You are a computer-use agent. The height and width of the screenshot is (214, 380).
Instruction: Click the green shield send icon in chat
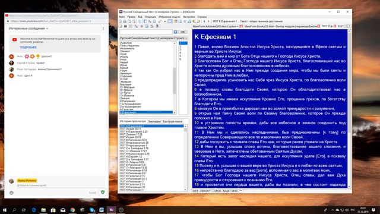point(103,192)
